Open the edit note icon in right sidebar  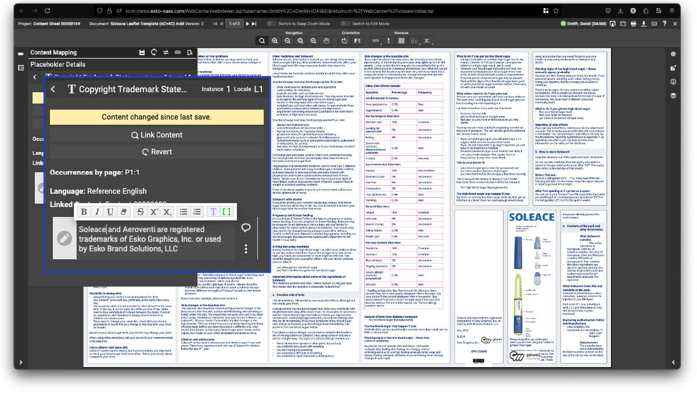673,67
